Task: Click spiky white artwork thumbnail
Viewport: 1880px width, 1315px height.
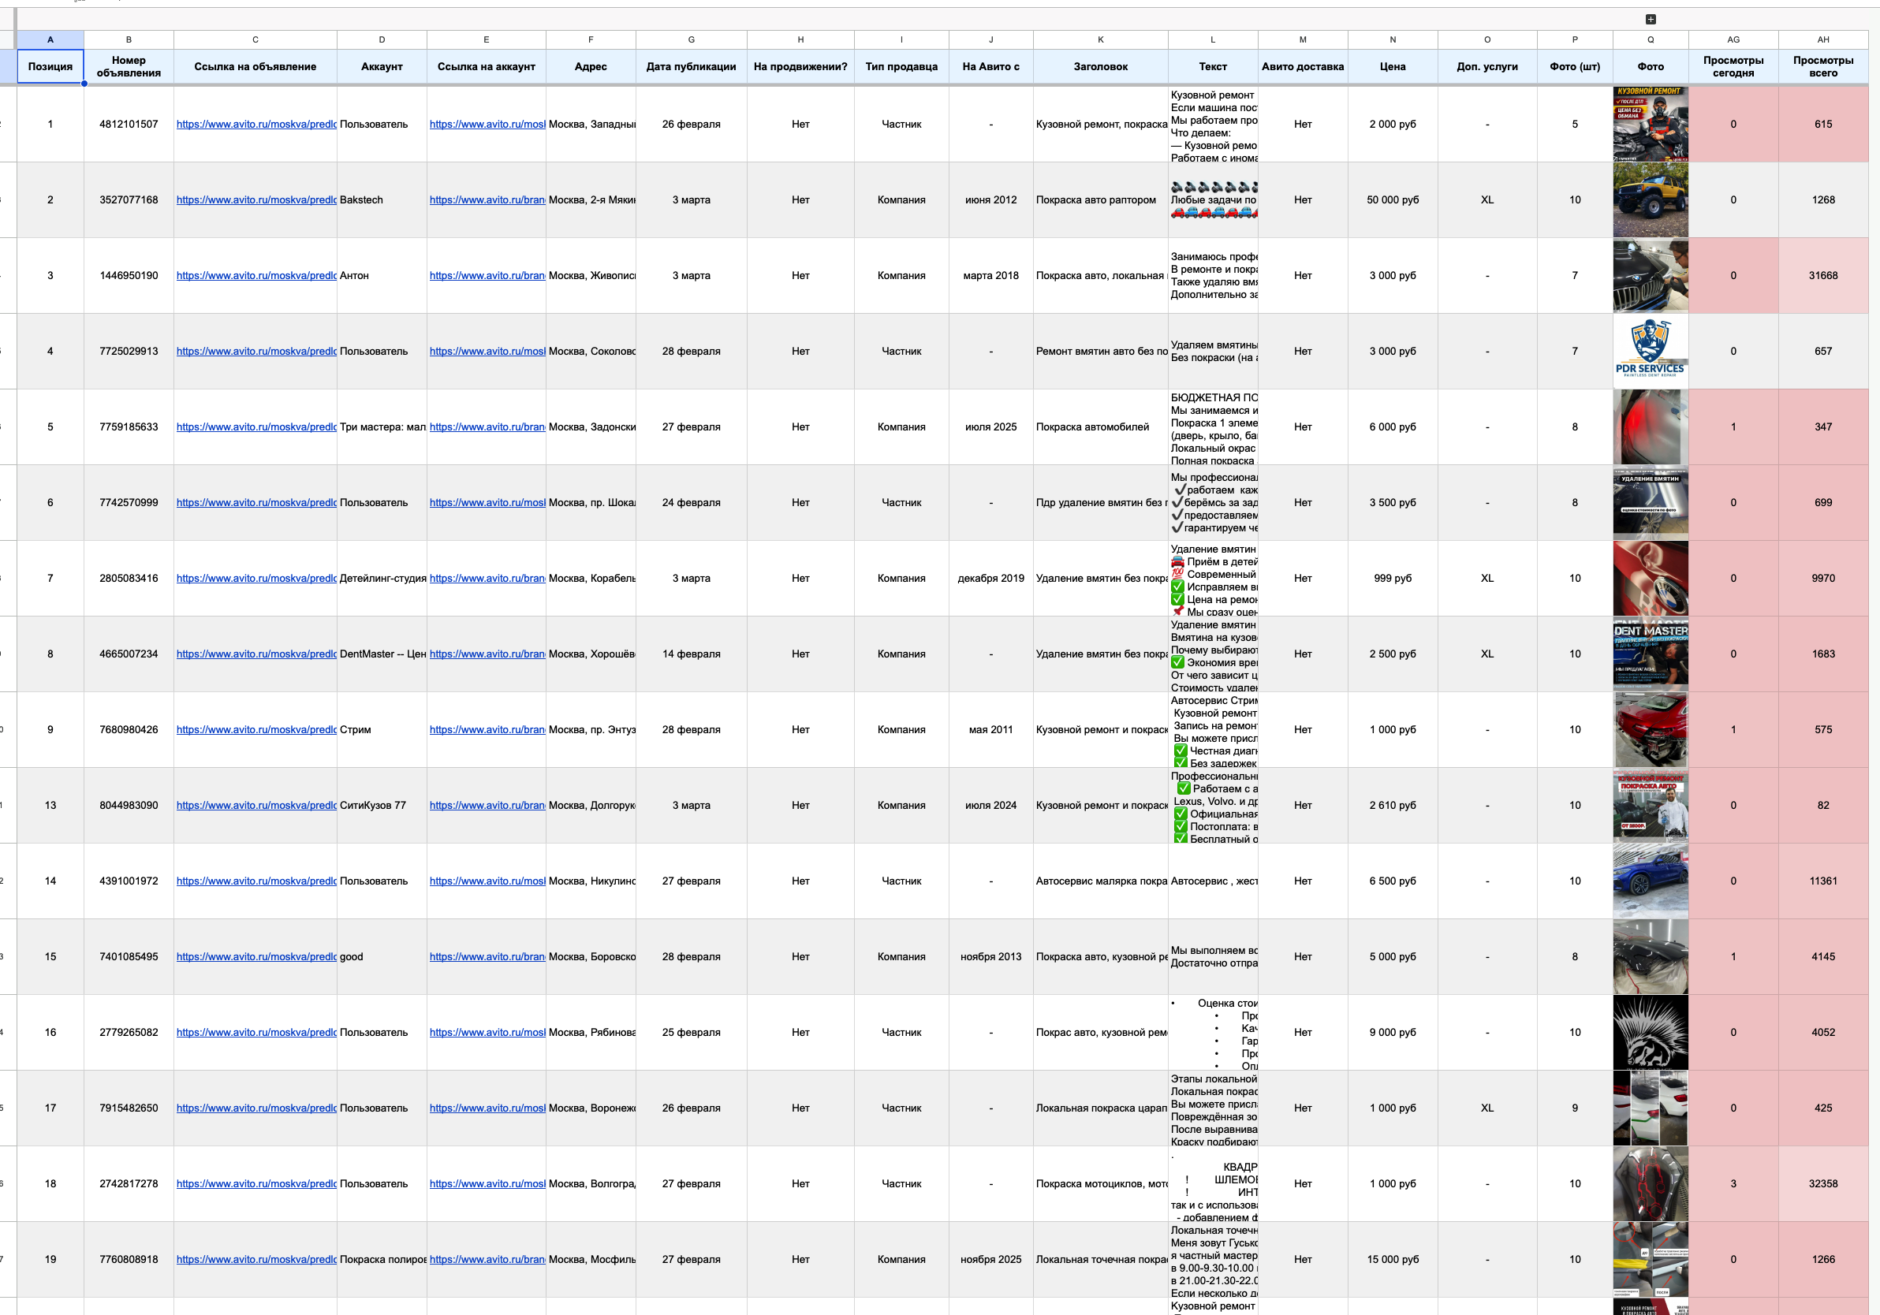Action: pos(1650,1032)
